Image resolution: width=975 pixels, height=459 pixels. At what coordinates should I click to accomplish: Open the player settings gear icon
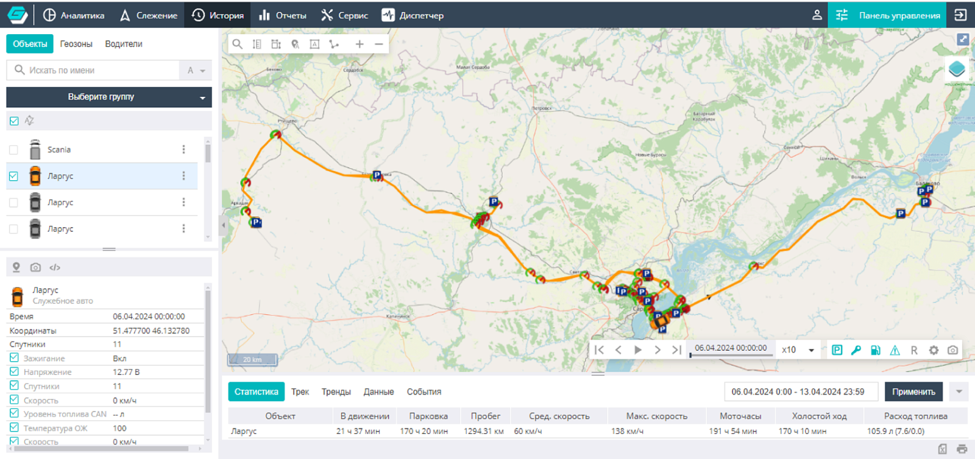coord(934,350)
